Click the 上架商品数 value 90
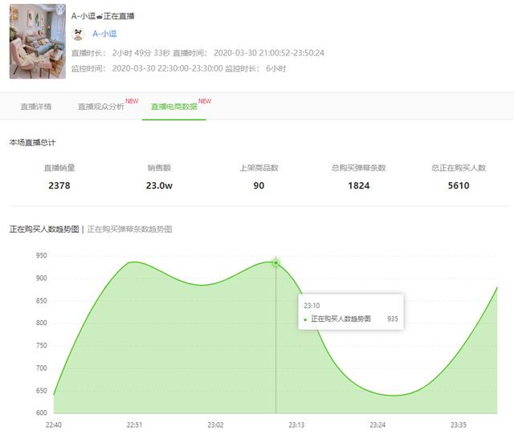 point(259,185)
